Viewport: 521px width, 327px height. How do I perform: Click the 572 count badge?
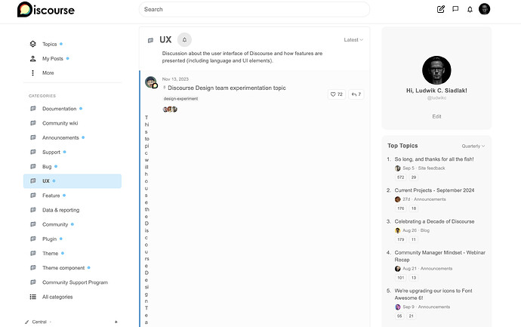(401, 177)
